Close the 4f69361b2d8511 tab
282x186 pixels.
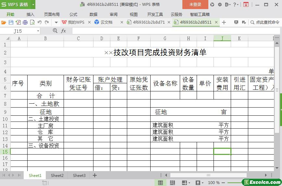pyautogui.click(x=216, y=22)
